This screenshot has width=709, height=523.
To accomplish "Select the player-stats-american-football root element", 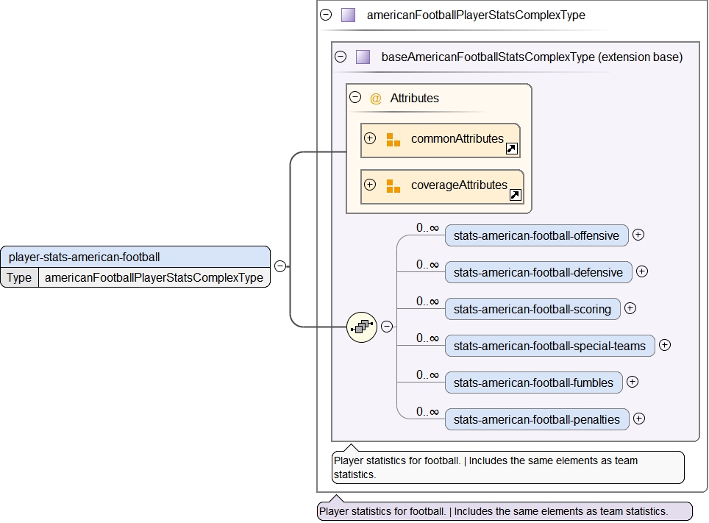I will click(135, 257).
